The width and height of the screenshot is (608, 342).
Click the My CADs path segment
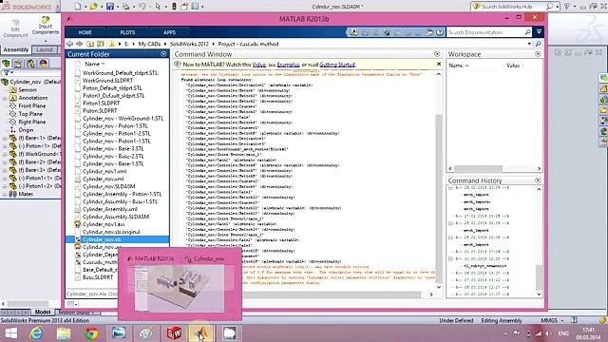point(149,44)
